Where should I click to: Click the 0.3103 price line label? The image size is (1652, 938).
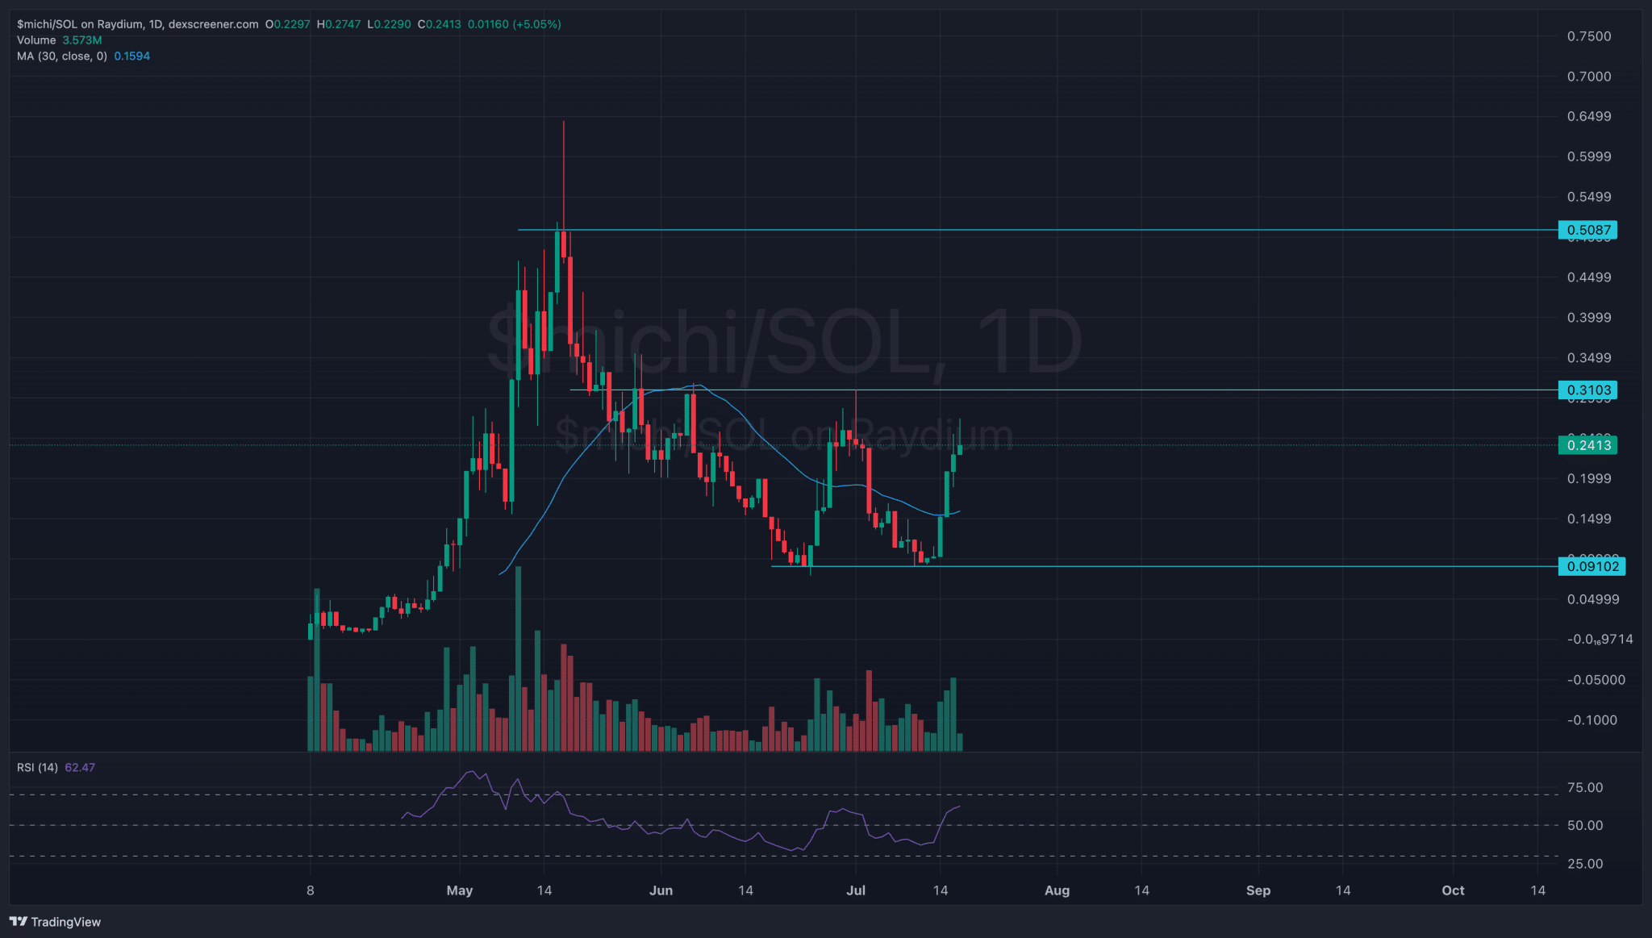click(x=1588, y=390)
